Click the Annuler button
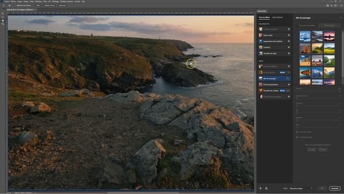Viewport: 344px width, 194px height. pos(334,189)
